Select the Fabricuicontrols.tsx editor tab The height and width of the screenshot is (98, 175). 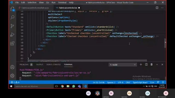68,8
